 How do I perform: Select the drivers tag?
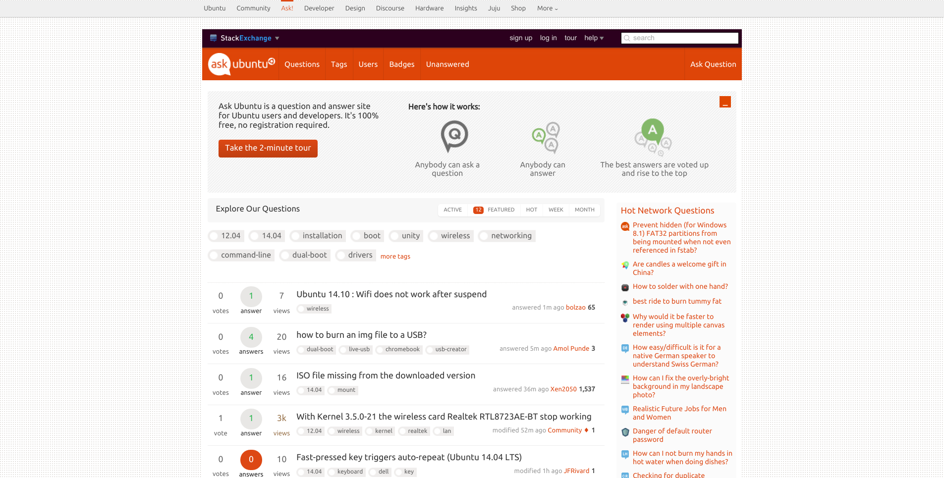click(x=355, y=255)
